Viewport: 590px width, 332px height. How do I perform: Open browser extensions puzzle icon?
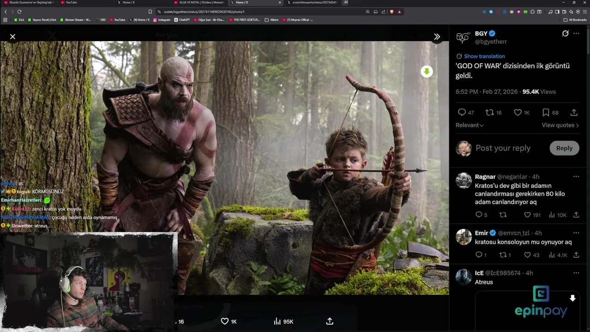[x=532, y=12]
